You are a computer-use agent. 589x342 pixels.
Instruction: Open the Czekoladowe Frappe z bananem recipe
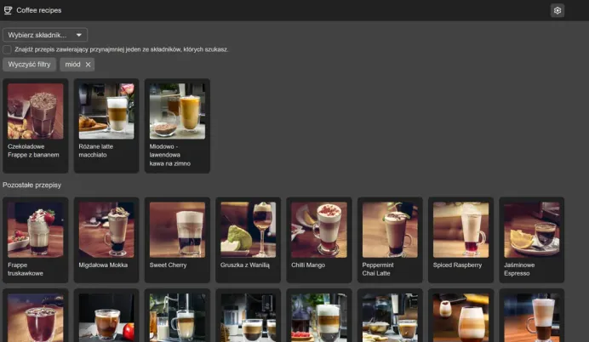click(x=35, y=126)
